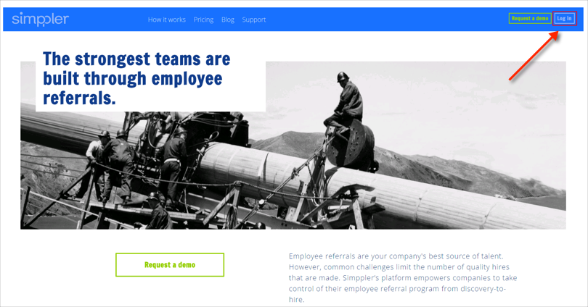Click the red arrow annotation pointing to Log in
588x307 pixels.
coord(534,56)
